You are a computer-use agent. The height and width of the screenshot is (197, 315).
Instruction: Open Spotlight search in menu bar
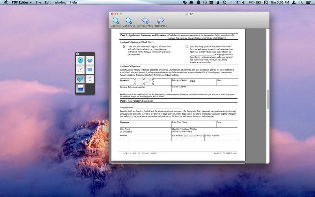(301, 2)
